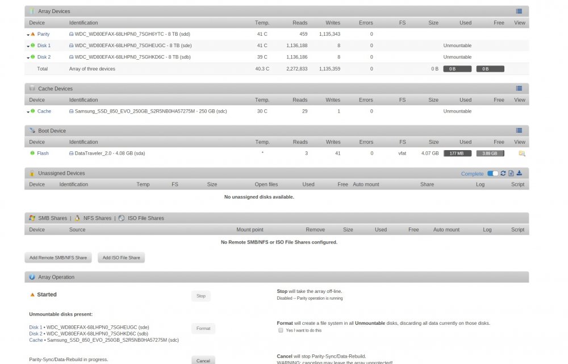Cancel the Parity-Sync/Data-Rebuild
The width and height of the screenshot is (568, 364).
click(x=203, y=361)
